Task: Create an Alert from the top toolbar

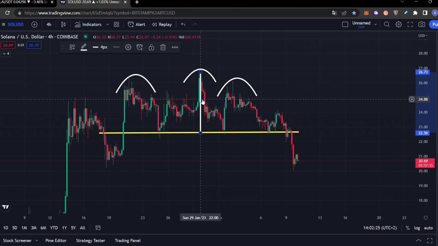Action: (x=137, y=25)
